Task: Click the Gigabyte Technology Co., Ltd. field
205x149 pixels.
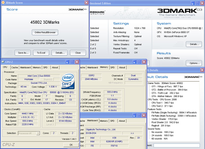Action: pos(114,129)
